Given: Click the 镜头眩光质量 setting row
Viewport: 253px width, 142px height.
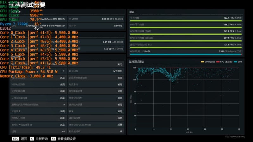Looking at the screenshot, I should coord(96,105).
